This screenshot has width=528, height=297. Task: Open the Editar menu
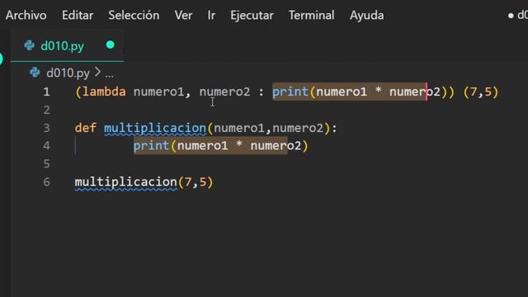pos(78,16)
